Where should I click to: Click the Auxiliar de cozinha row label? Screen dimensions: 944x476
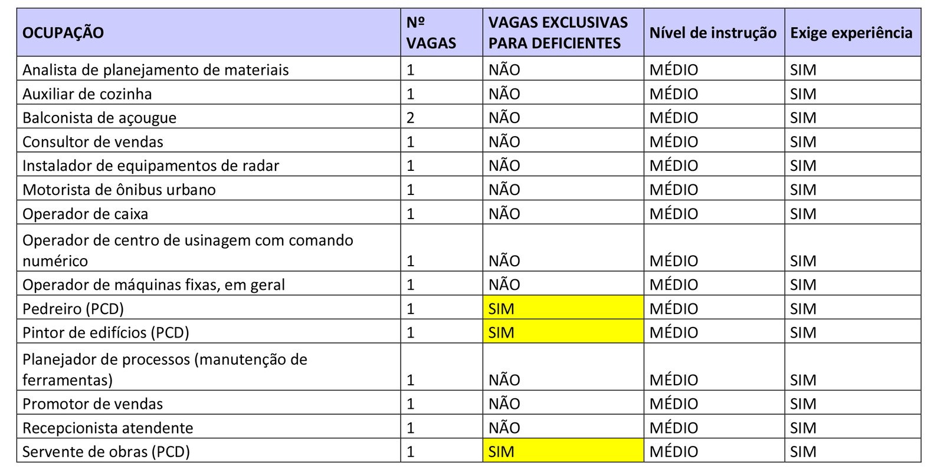tap(87, 94)
